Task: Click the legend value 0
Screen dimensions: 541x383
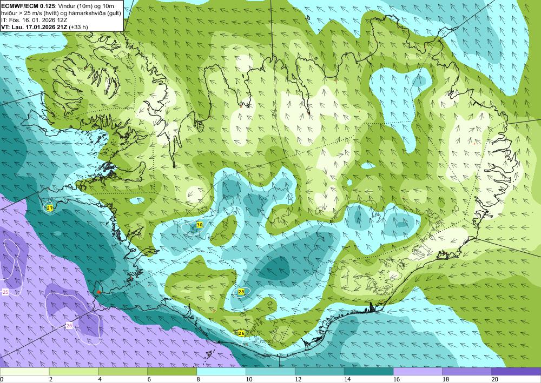Action: pyautogui.click(x=2, y=380)
